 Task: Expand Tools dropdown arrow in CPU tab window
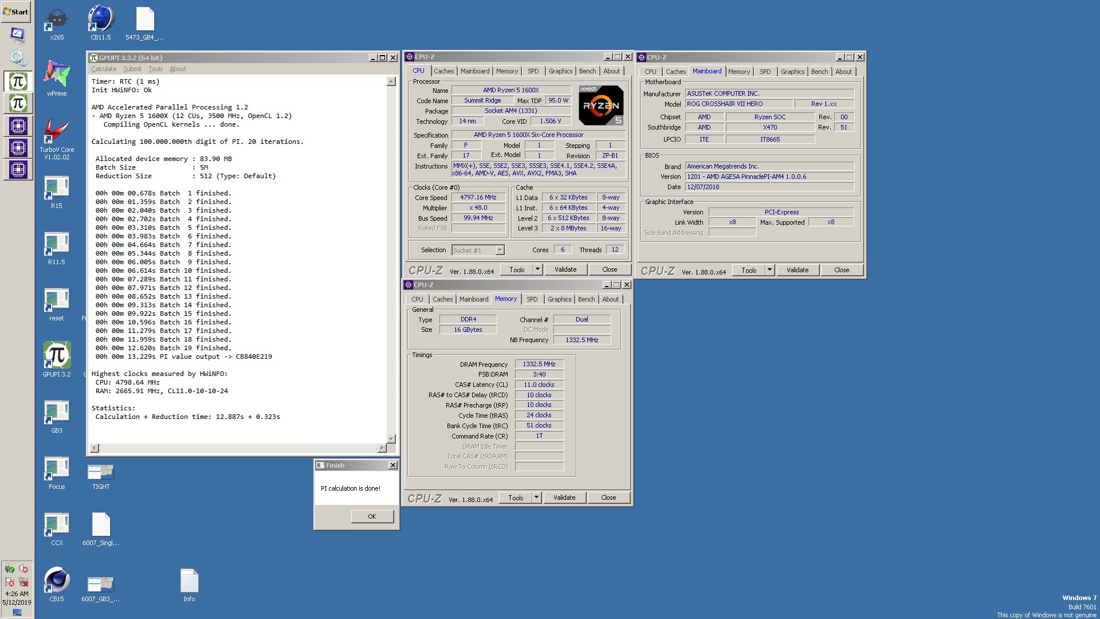coord(537,269)
